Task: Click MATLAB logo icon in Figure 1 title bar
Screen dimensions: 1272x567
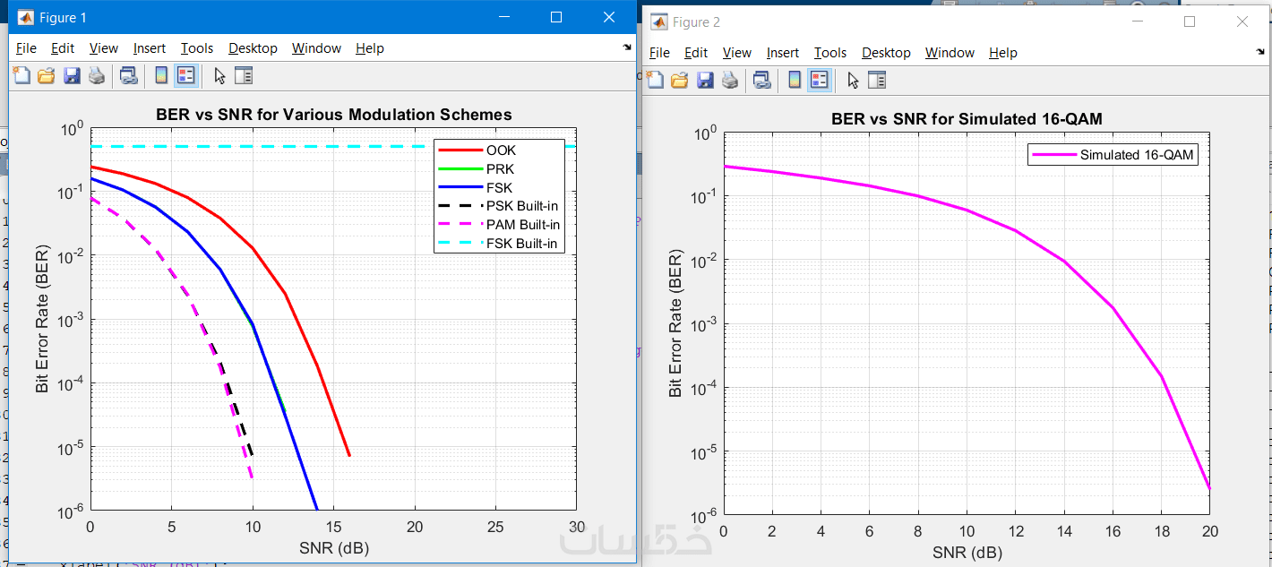Action: [x=24, y=17]
